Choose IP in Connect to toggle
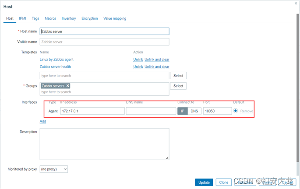 [183, 111]
